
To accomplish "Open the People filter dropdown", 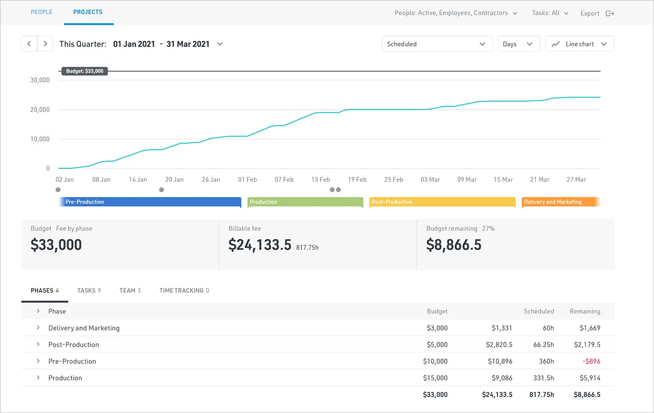I will click(x=456, y=13).
